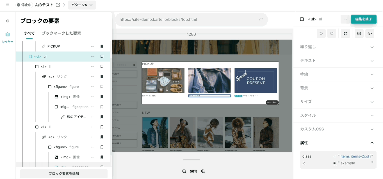Open more options for first 画像 row
The width and height of the screenshot is (383, 179).
click(93, 97)
